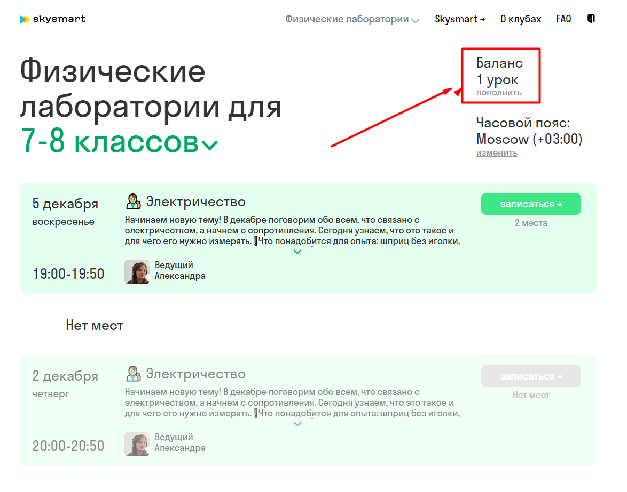Open the FAQ page

pos(563,19)
